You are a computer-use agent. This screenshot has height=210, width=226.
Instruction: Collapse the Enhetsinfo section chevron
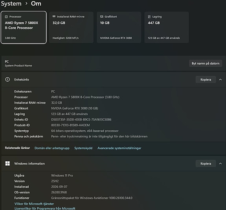(220, 79)
